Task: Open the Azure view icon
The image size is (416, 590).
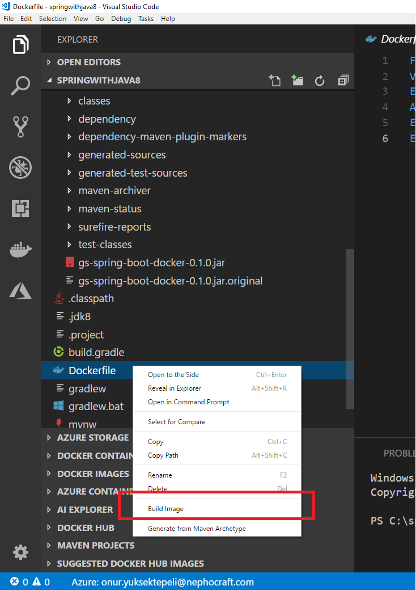Action: point(20,290)
